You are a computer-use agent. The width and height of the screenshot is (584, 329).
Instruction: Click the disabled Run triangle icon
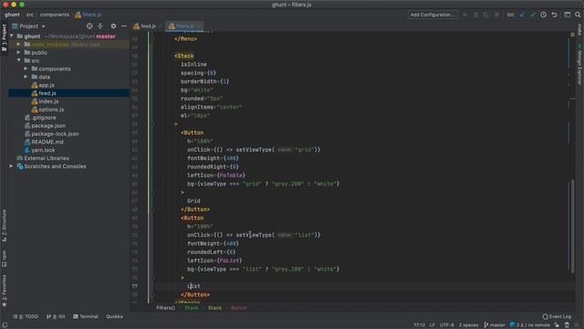464,15
